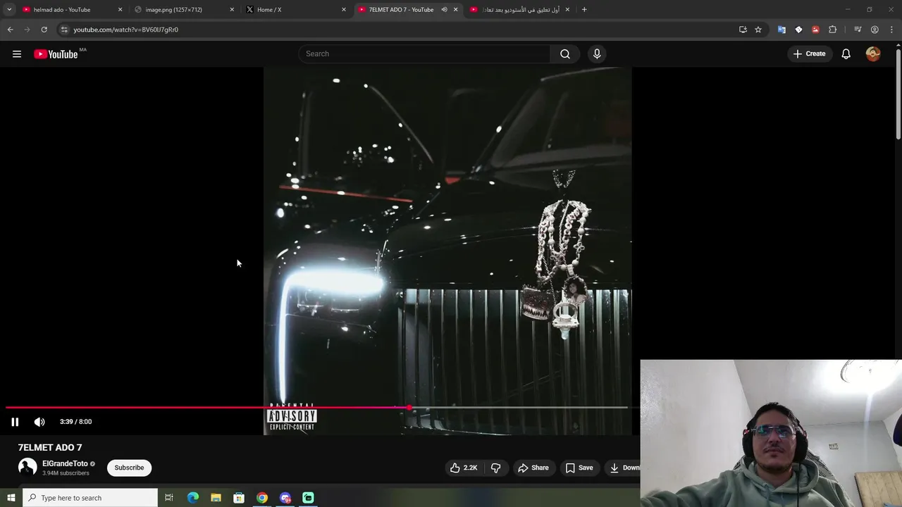Run search with the magnifier button
The width and height of the screenshot is (902, 507).
pyautogui.click(x=565, y=54)
